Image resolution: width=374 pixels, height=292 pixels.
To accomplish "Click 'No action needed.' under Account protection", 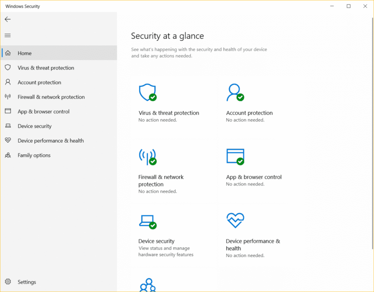I will coord(245,120).
